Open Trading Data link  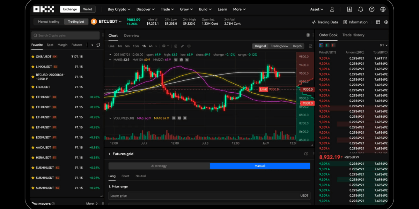(x=325, y=22)
